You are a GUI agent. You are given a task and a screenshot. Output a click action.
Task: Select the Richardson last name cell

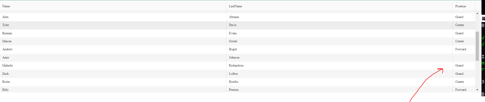pyautogui.click(x=339, y=65)
